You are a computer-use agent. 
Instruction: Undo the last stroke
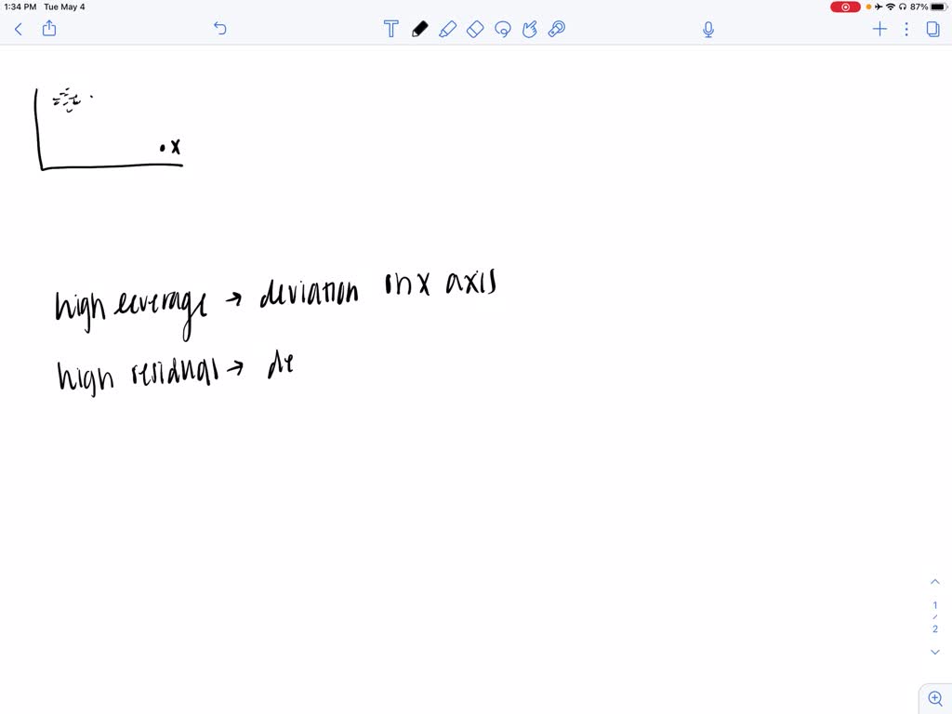(x=219, y=29)
